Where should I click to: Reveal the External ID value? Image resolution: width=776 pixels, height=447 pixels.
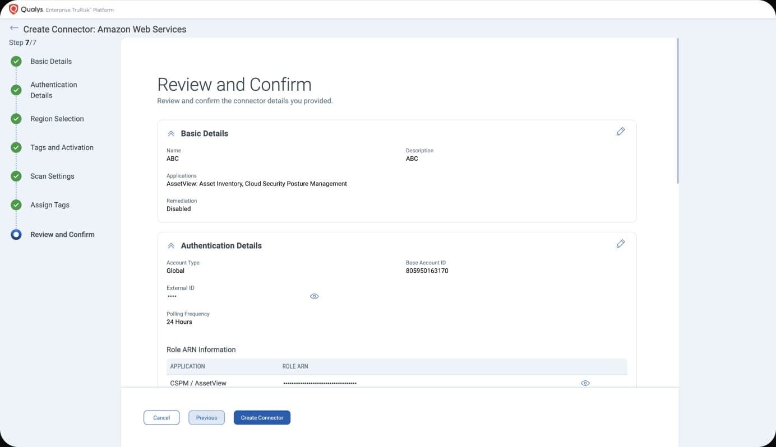315,296
